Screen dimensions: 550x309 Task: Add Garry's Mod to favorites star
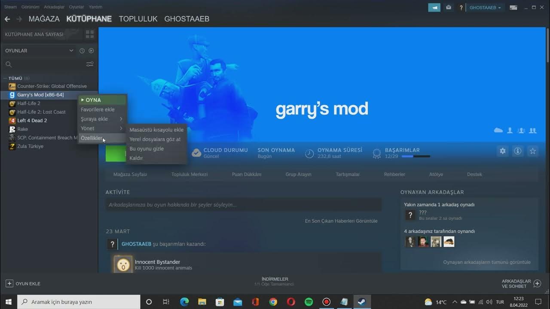tap(533, 151)
